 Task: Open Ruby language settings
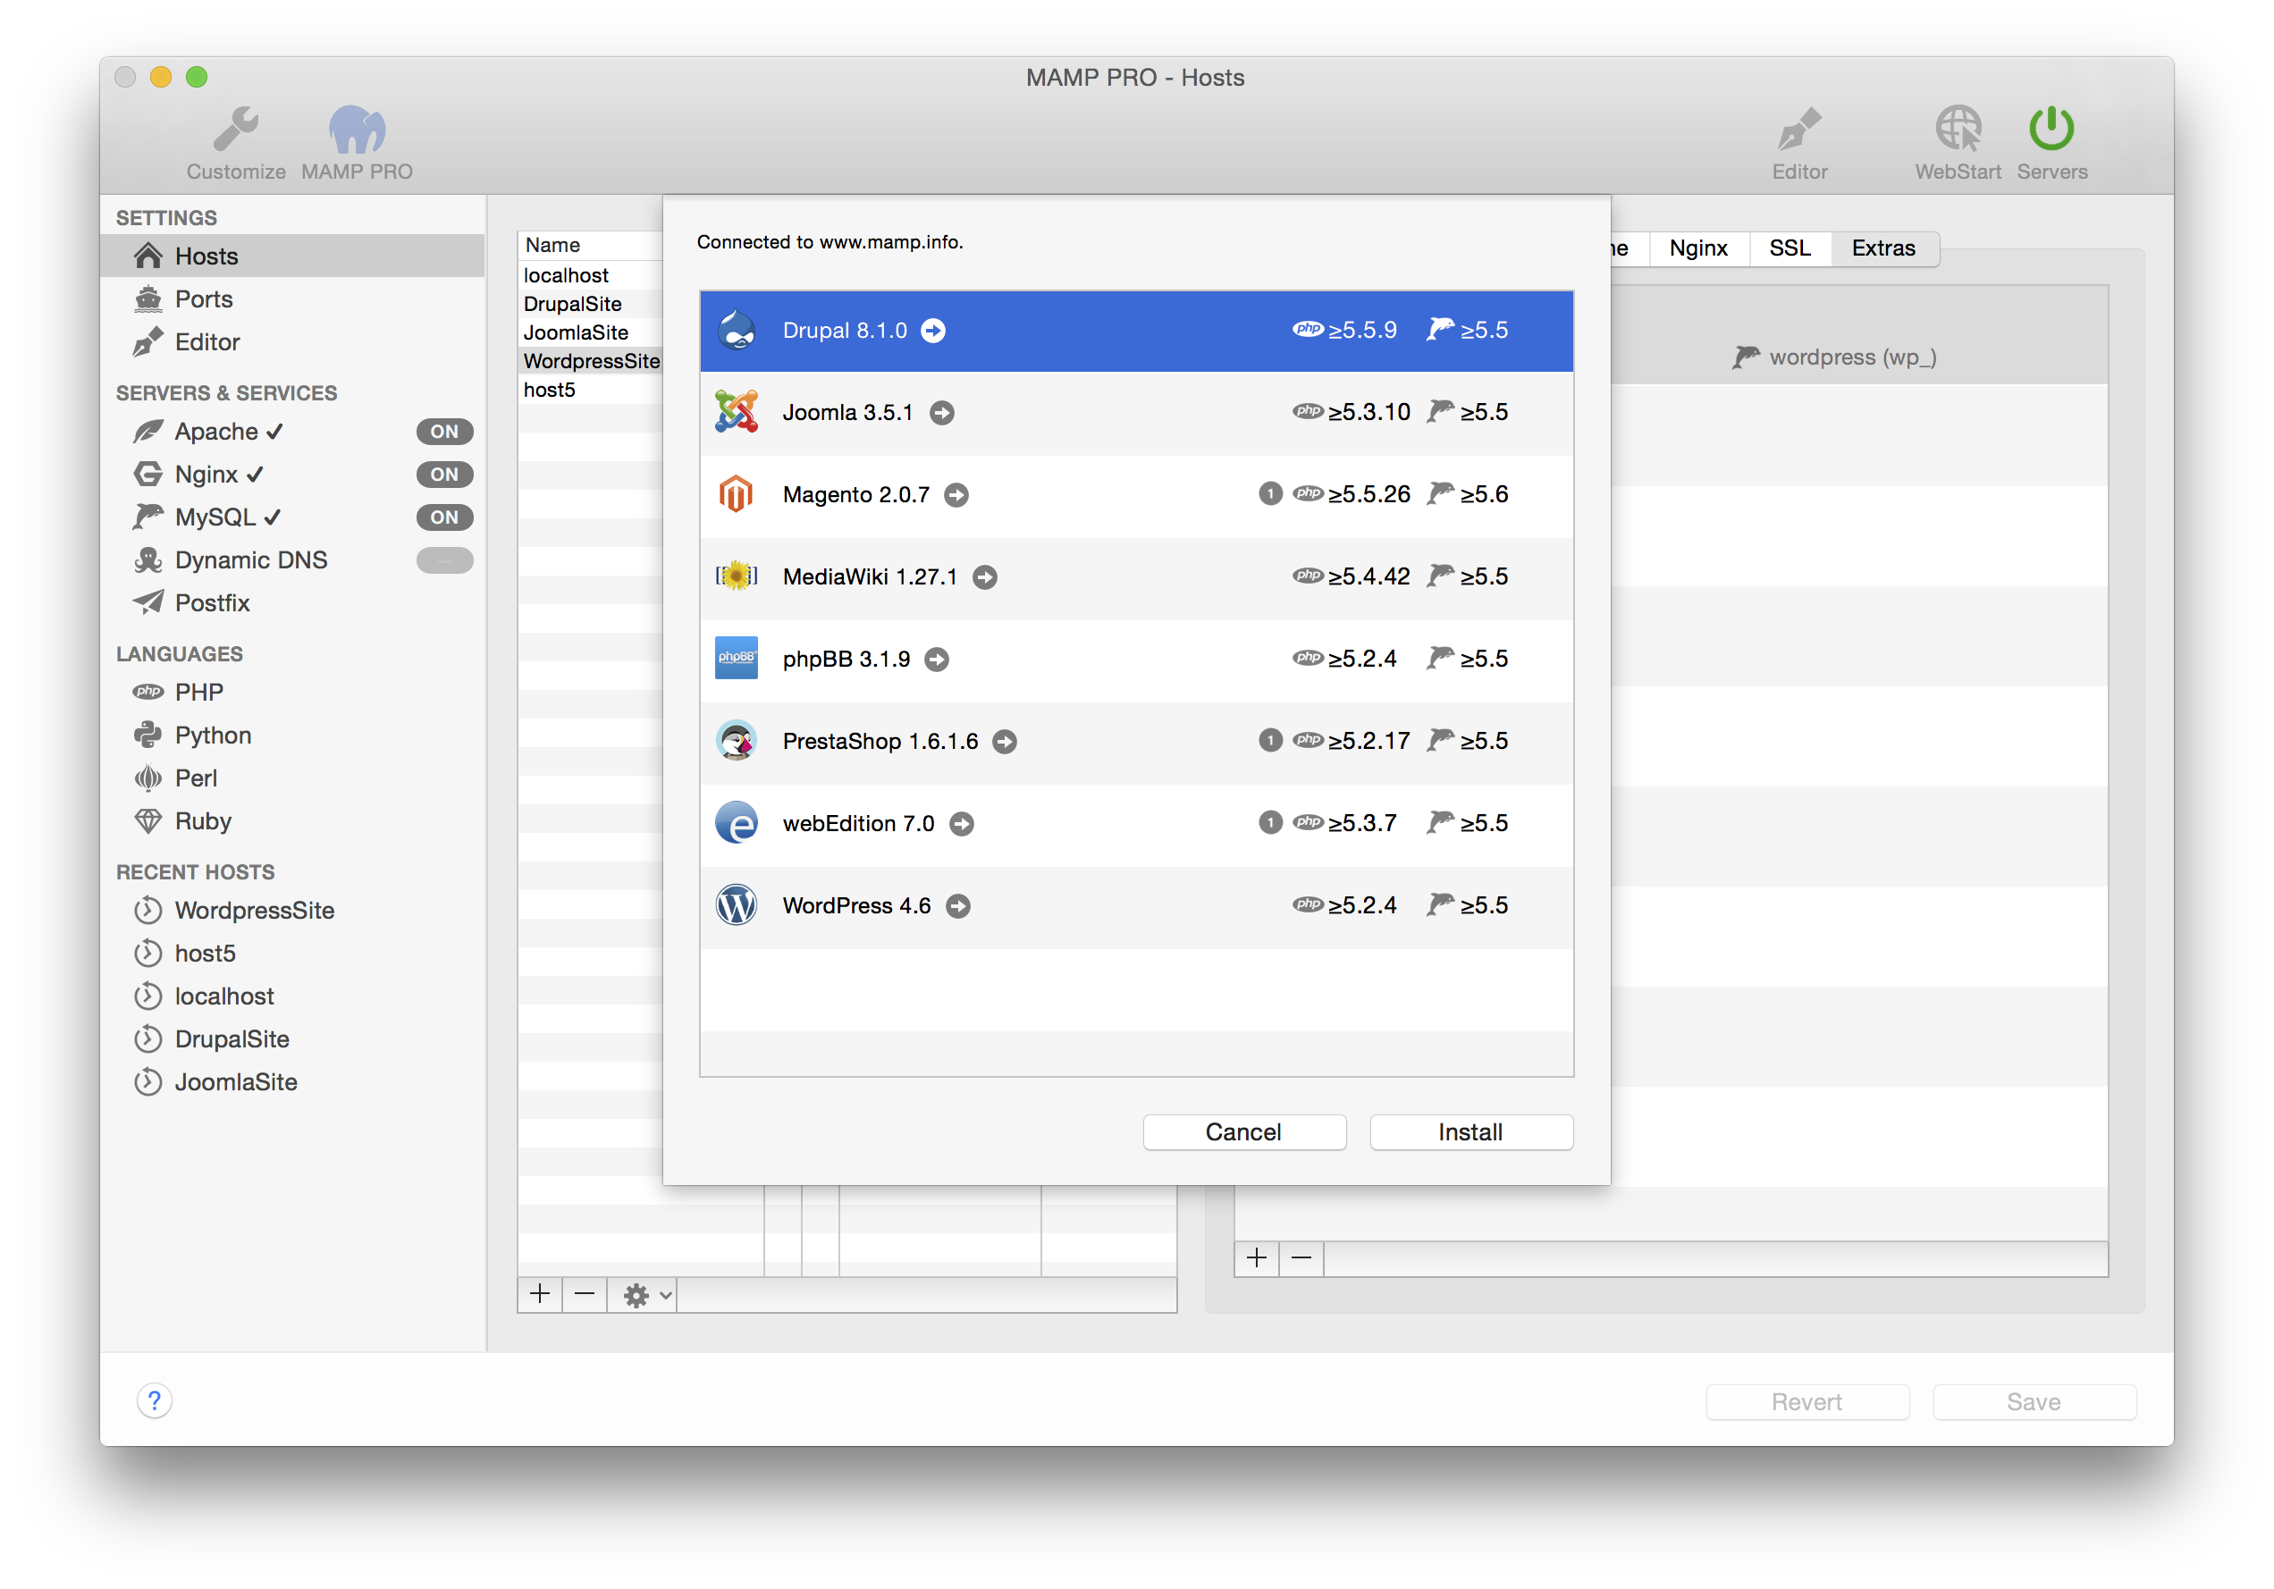coord(203,820)
